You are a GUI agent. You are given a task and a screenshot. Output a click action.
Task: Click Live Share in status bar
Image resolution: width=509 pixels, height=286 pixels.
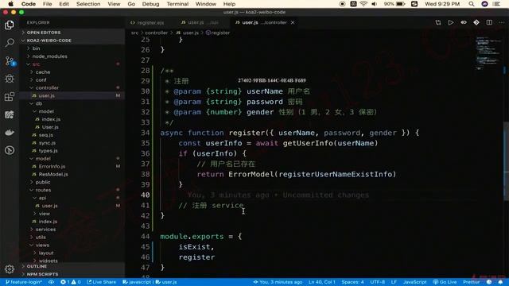[101, 282]
